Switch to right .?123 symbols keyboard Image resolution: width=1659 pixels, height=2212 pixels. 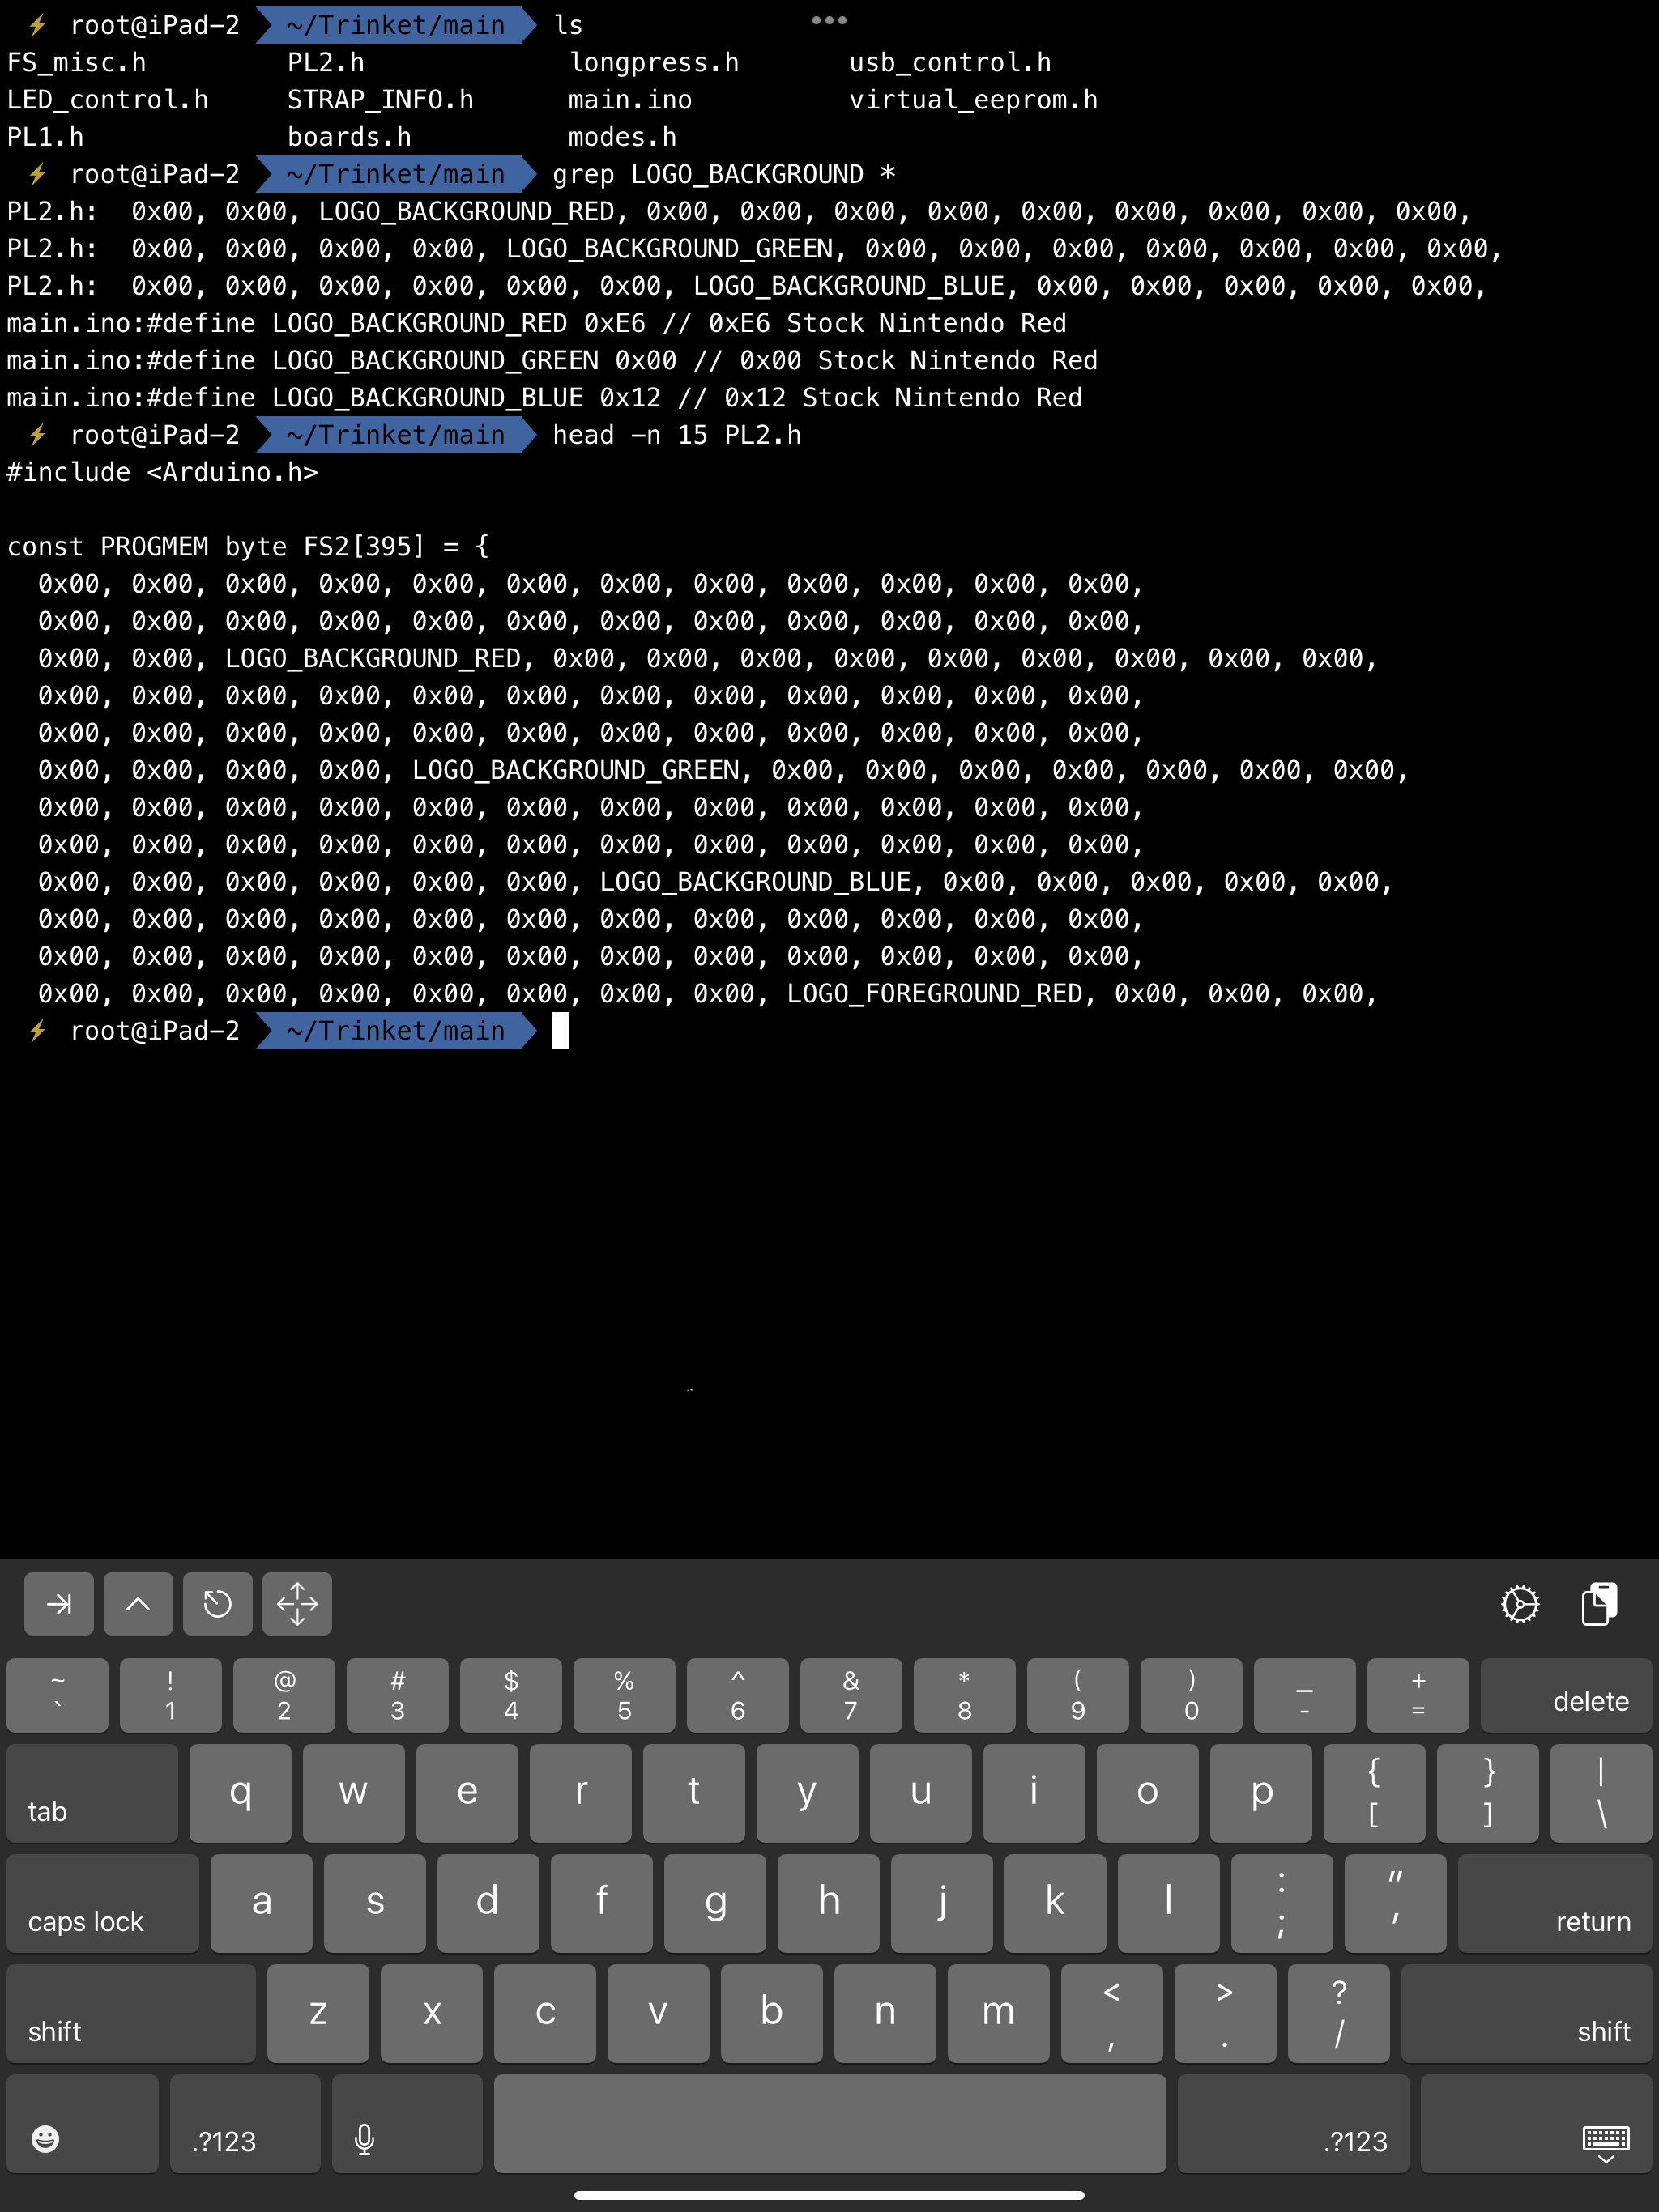click(1293, 2124)
